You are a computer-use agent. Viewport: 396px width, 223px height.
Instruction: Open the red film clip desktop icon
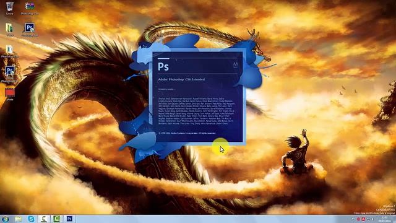coord(10,92)
